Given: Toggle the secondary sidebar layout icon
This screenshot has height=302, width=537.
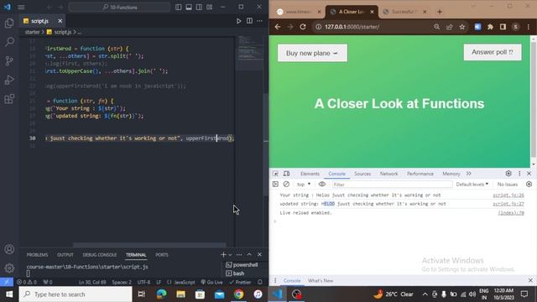Looking at the screenshot, I should coord(199,7).
